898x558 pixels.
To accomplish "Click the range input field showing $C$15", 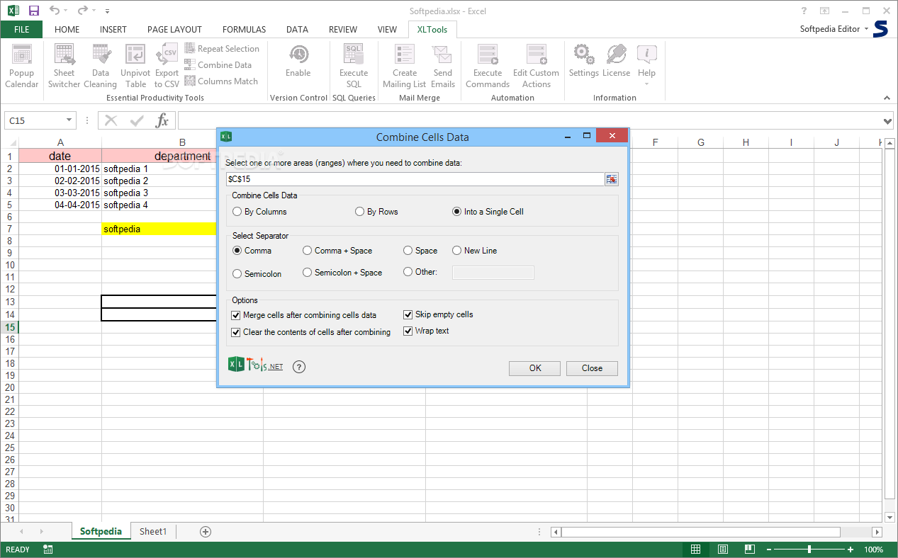I will click(415, 179).
